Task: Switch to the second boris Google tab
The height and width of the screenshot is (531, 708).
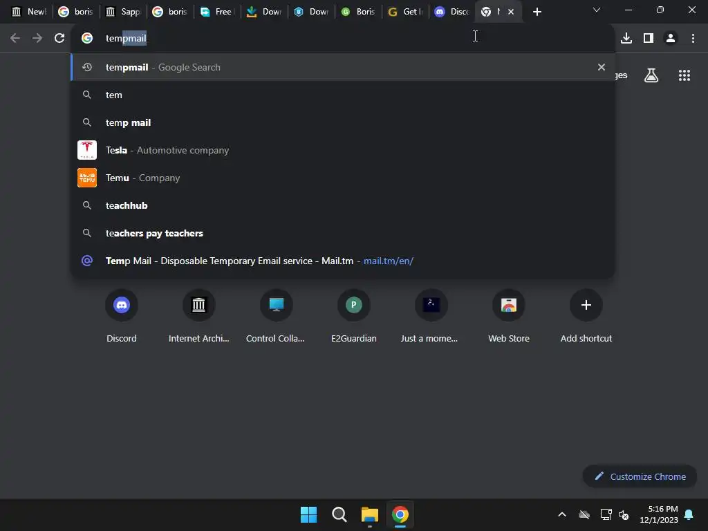Action: click(x=170, y=12)
